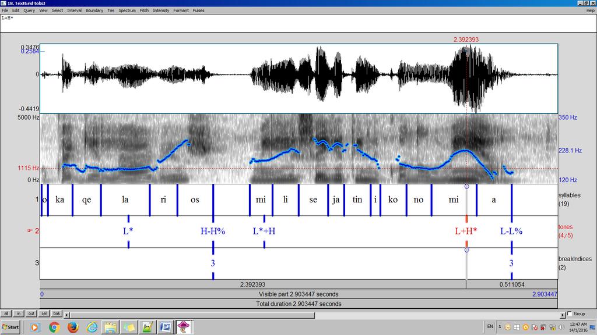Click the white Windows logo tray icon
Viewport: 597px width, 335px height.
pos(517,327)
